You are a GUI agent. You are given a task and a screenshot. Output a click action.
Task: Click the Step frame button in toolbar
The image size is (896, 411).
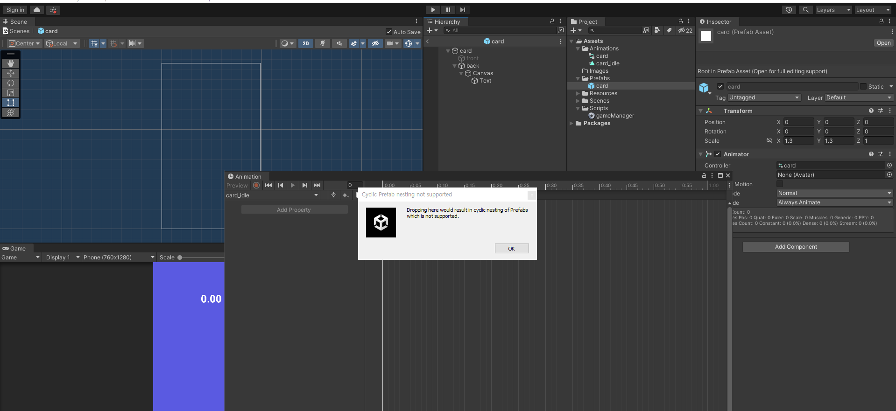point(463,10)
